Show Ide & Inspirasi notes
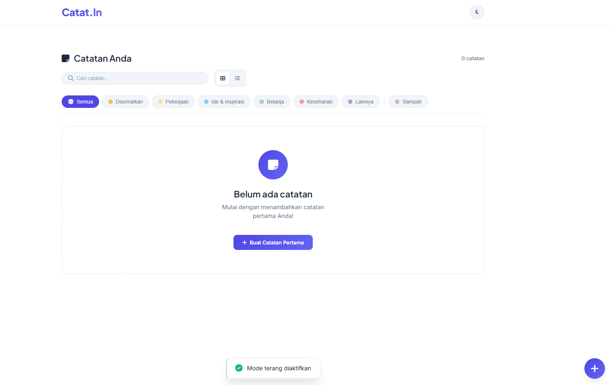 (x=224, y=102)
